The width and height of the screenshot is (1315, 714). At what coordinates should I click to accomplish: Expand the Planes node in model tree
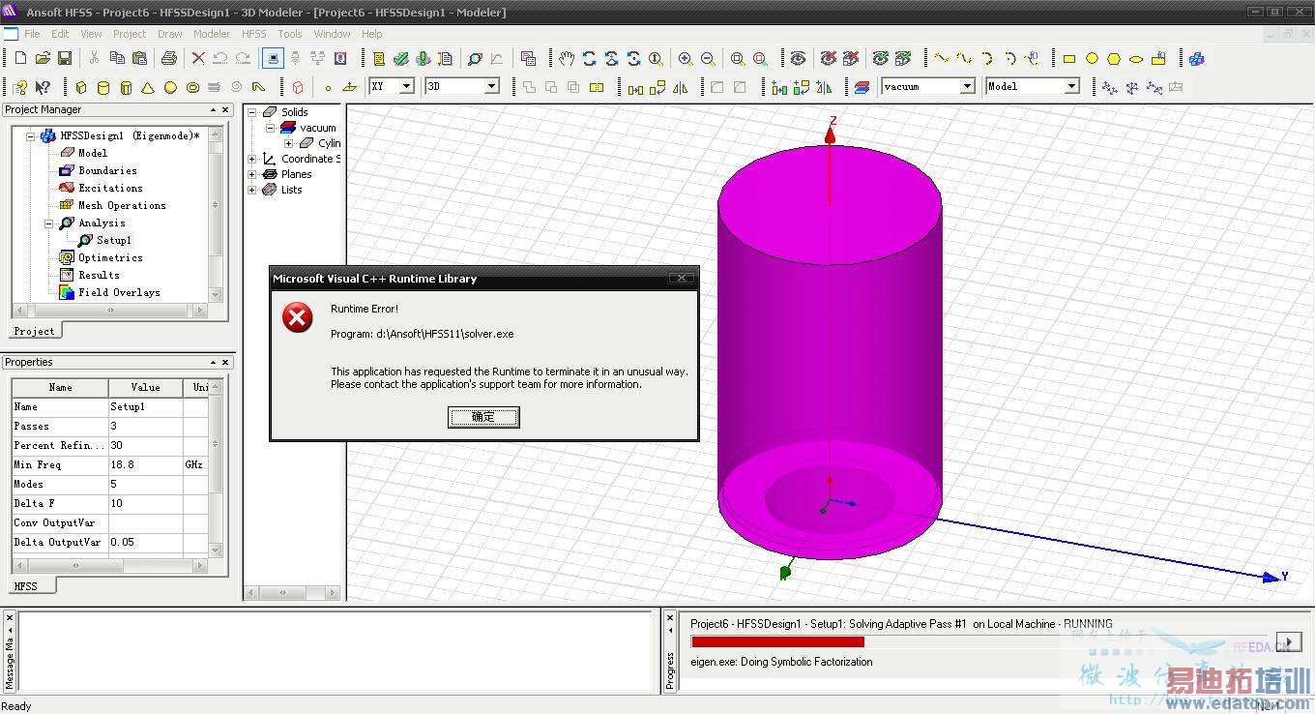[252, 174]
